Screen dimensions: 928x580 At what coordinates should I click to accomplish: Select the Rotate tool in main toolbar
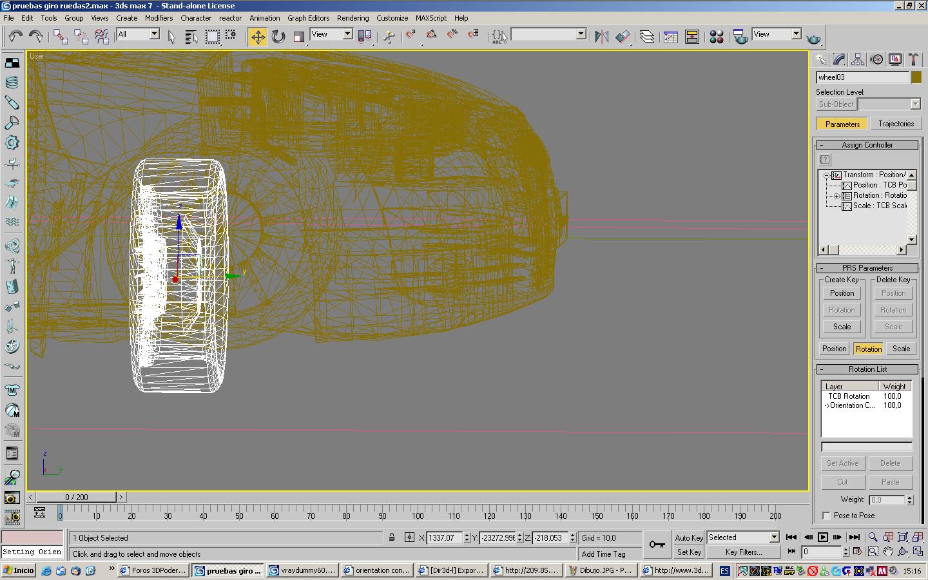click(x=278, y=36)
